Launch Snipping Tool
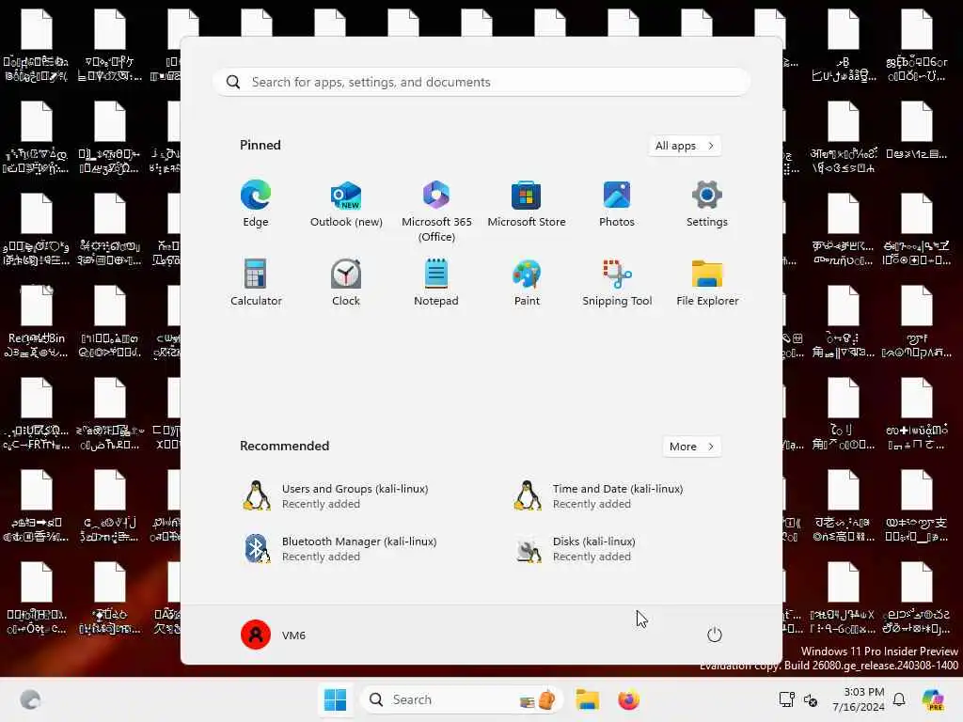 [x=617, y=283]
